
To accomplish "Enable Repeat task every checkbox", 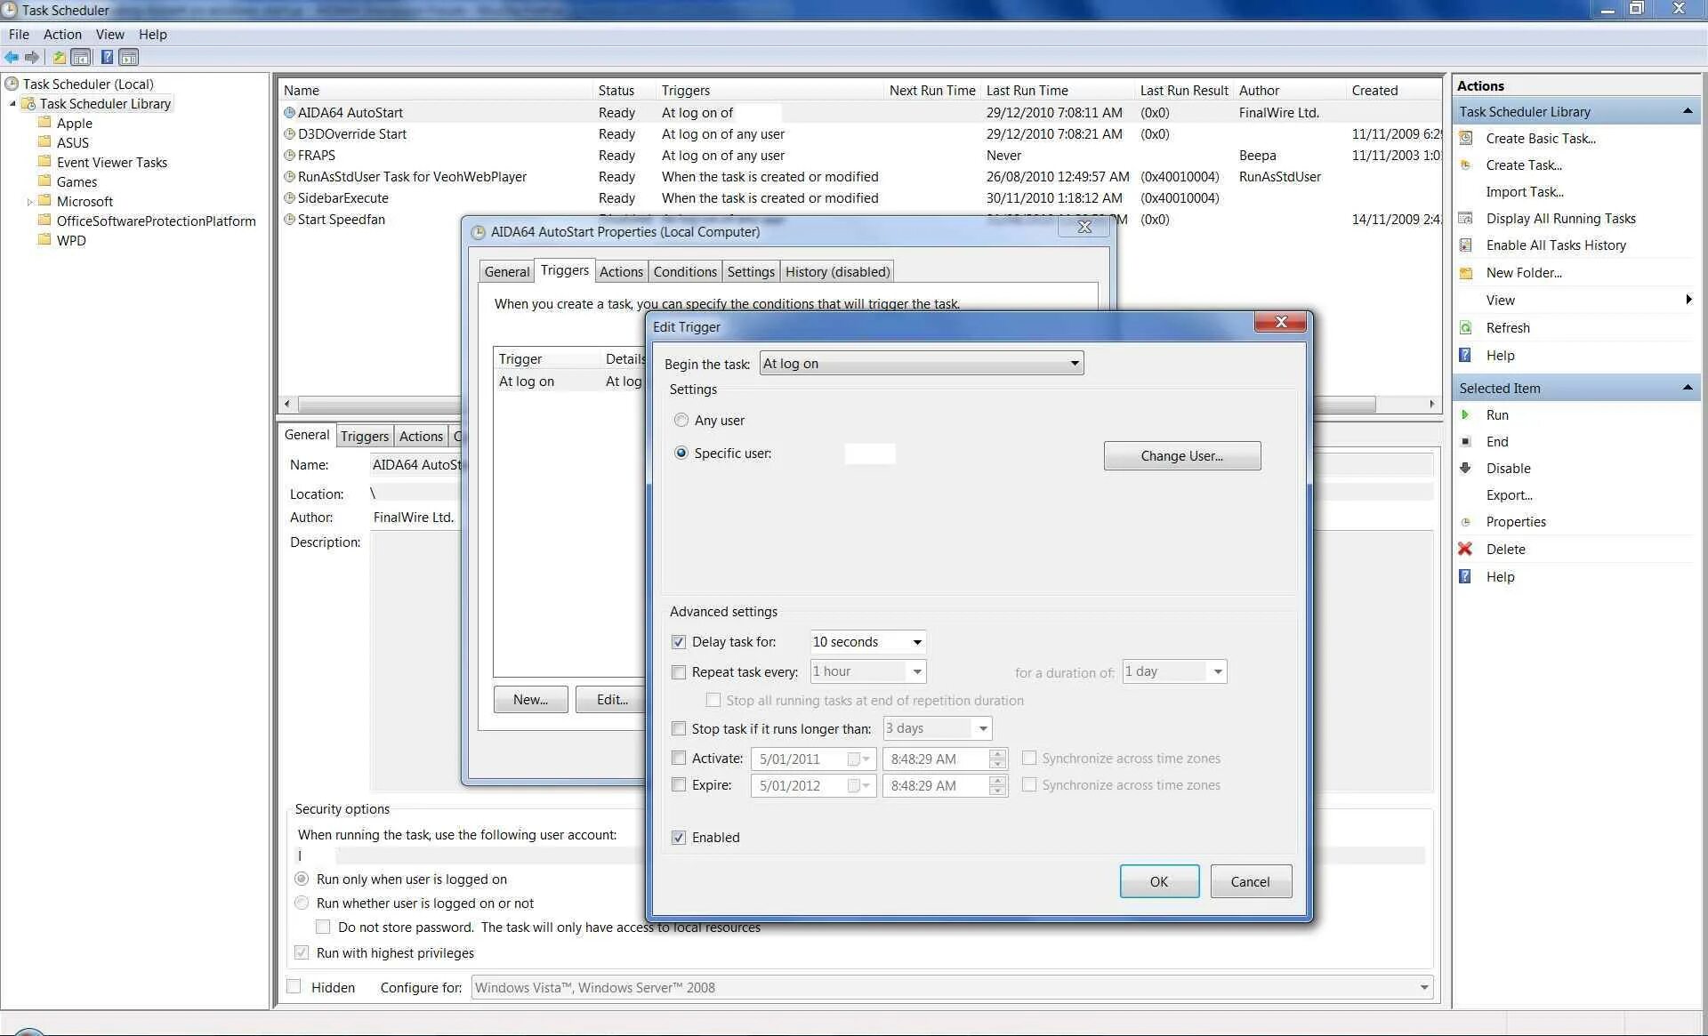I will (x=679, y=672).
